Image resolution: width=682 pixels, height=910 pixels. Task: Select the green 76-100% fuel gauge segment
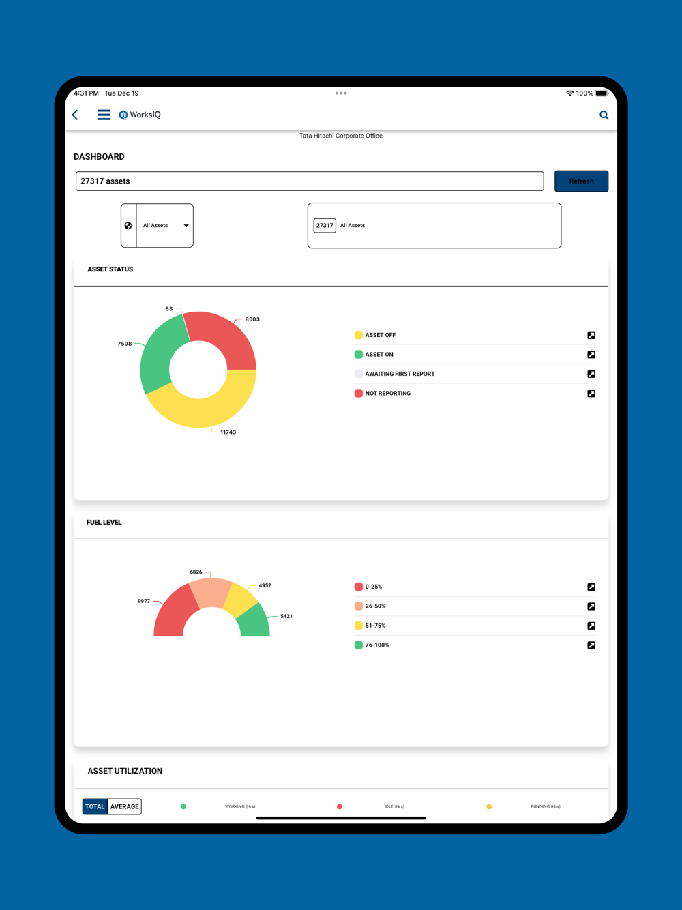tap(254, 622)
